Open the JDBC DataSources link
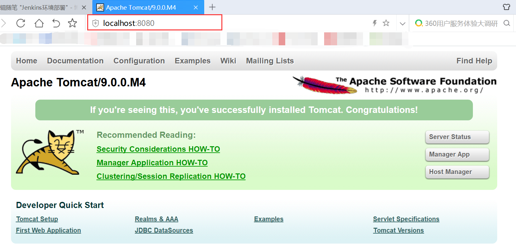Viewport: 516px width, 252px height. point(164,230)
